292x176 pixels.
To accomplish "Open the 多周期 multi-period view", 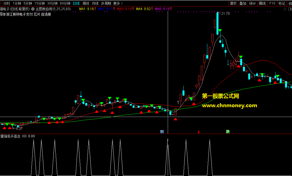I will click(x=106, y=3).
